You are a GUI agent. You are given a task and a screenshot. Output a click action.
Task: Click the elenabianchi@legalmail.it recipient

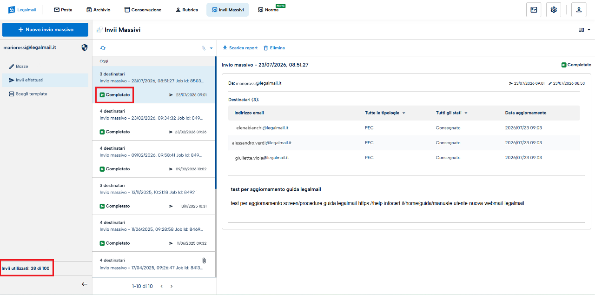[x=263, y=127]
